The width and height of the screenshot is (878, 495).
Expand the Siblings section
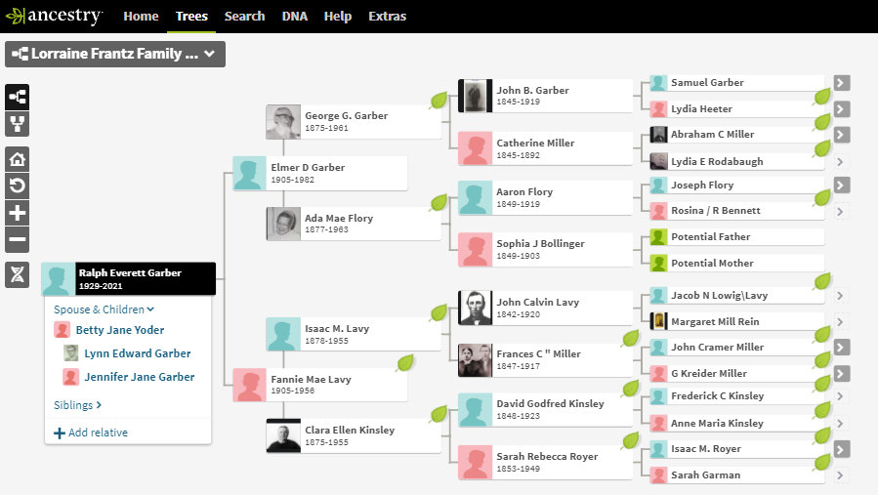[78, 405]
